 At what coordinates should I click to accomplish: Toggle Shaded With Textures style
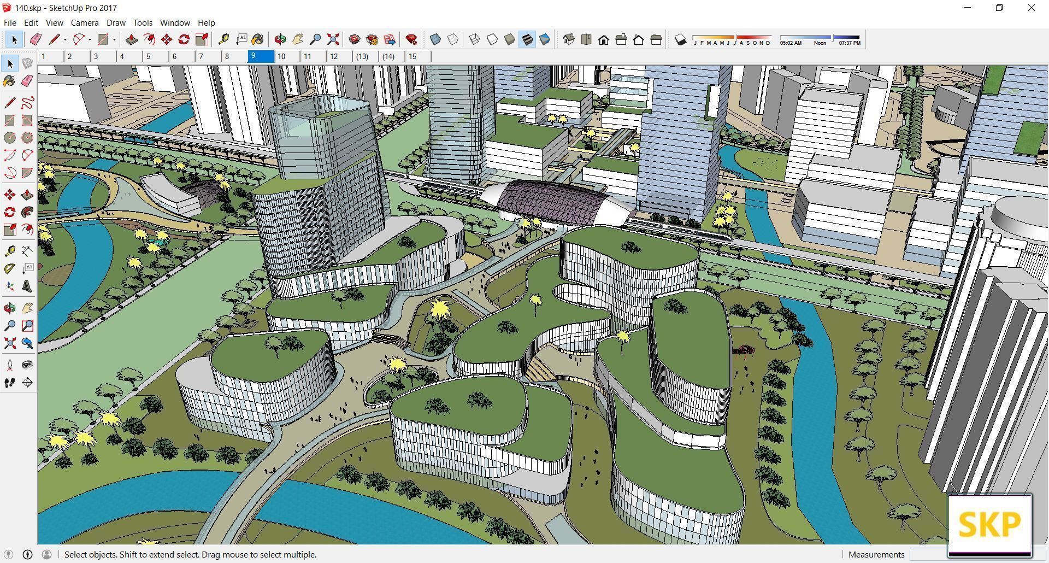click(527, 39)
